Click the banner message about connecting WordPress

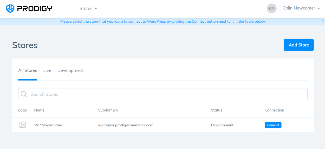[163, 21]
